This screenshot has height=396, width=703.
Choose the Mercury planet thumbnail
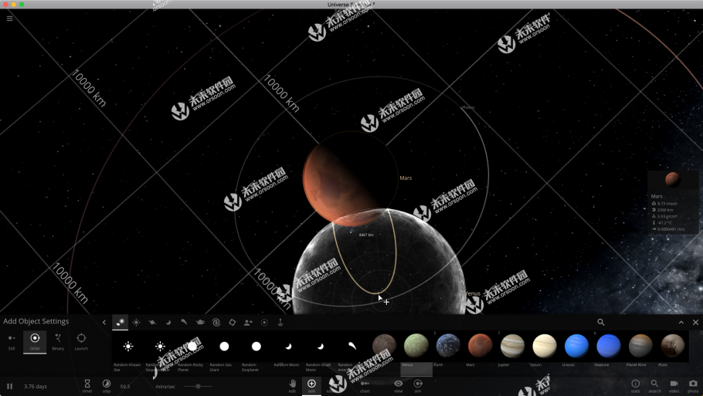(x=384, y=345)
